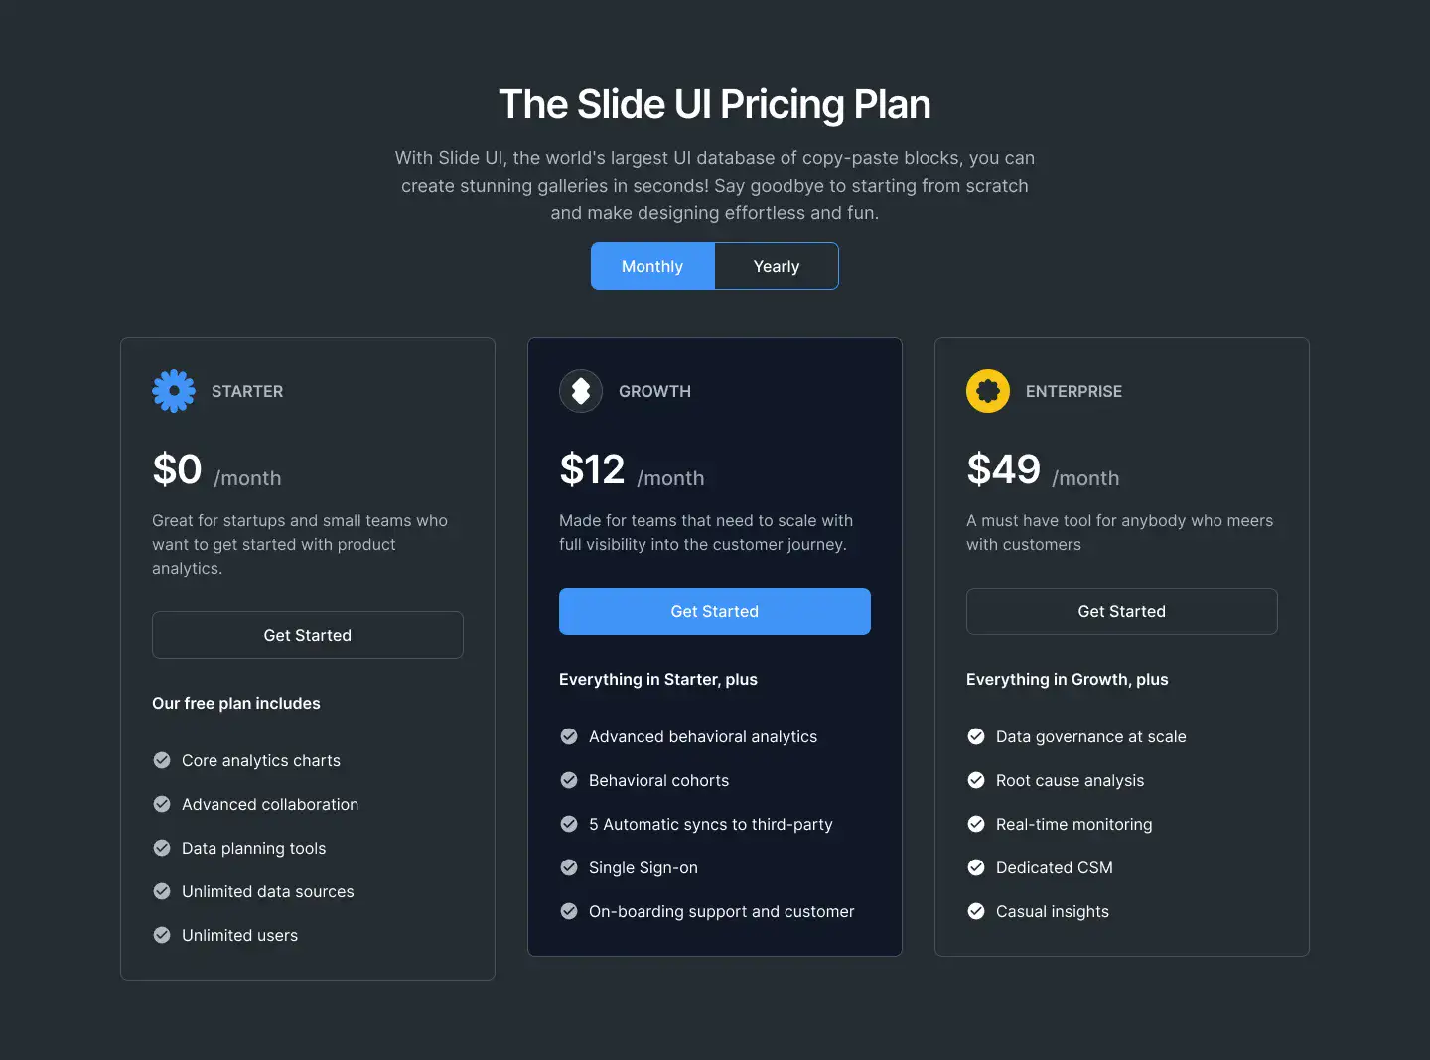This screenshot has width=1430, height=1060.
Task: Click the yellow Enterprise plan badge icon
Action: [x=988, y=391]
